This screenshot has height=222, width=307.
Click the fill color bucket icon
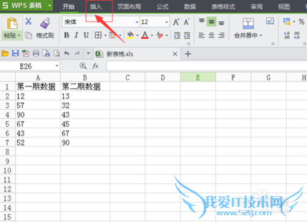pos(130,35)
